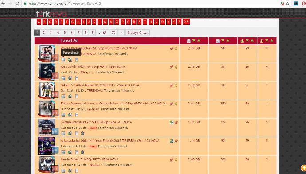
Task: Sort seeders column descending (down arrow)
Action: point(247,41)
